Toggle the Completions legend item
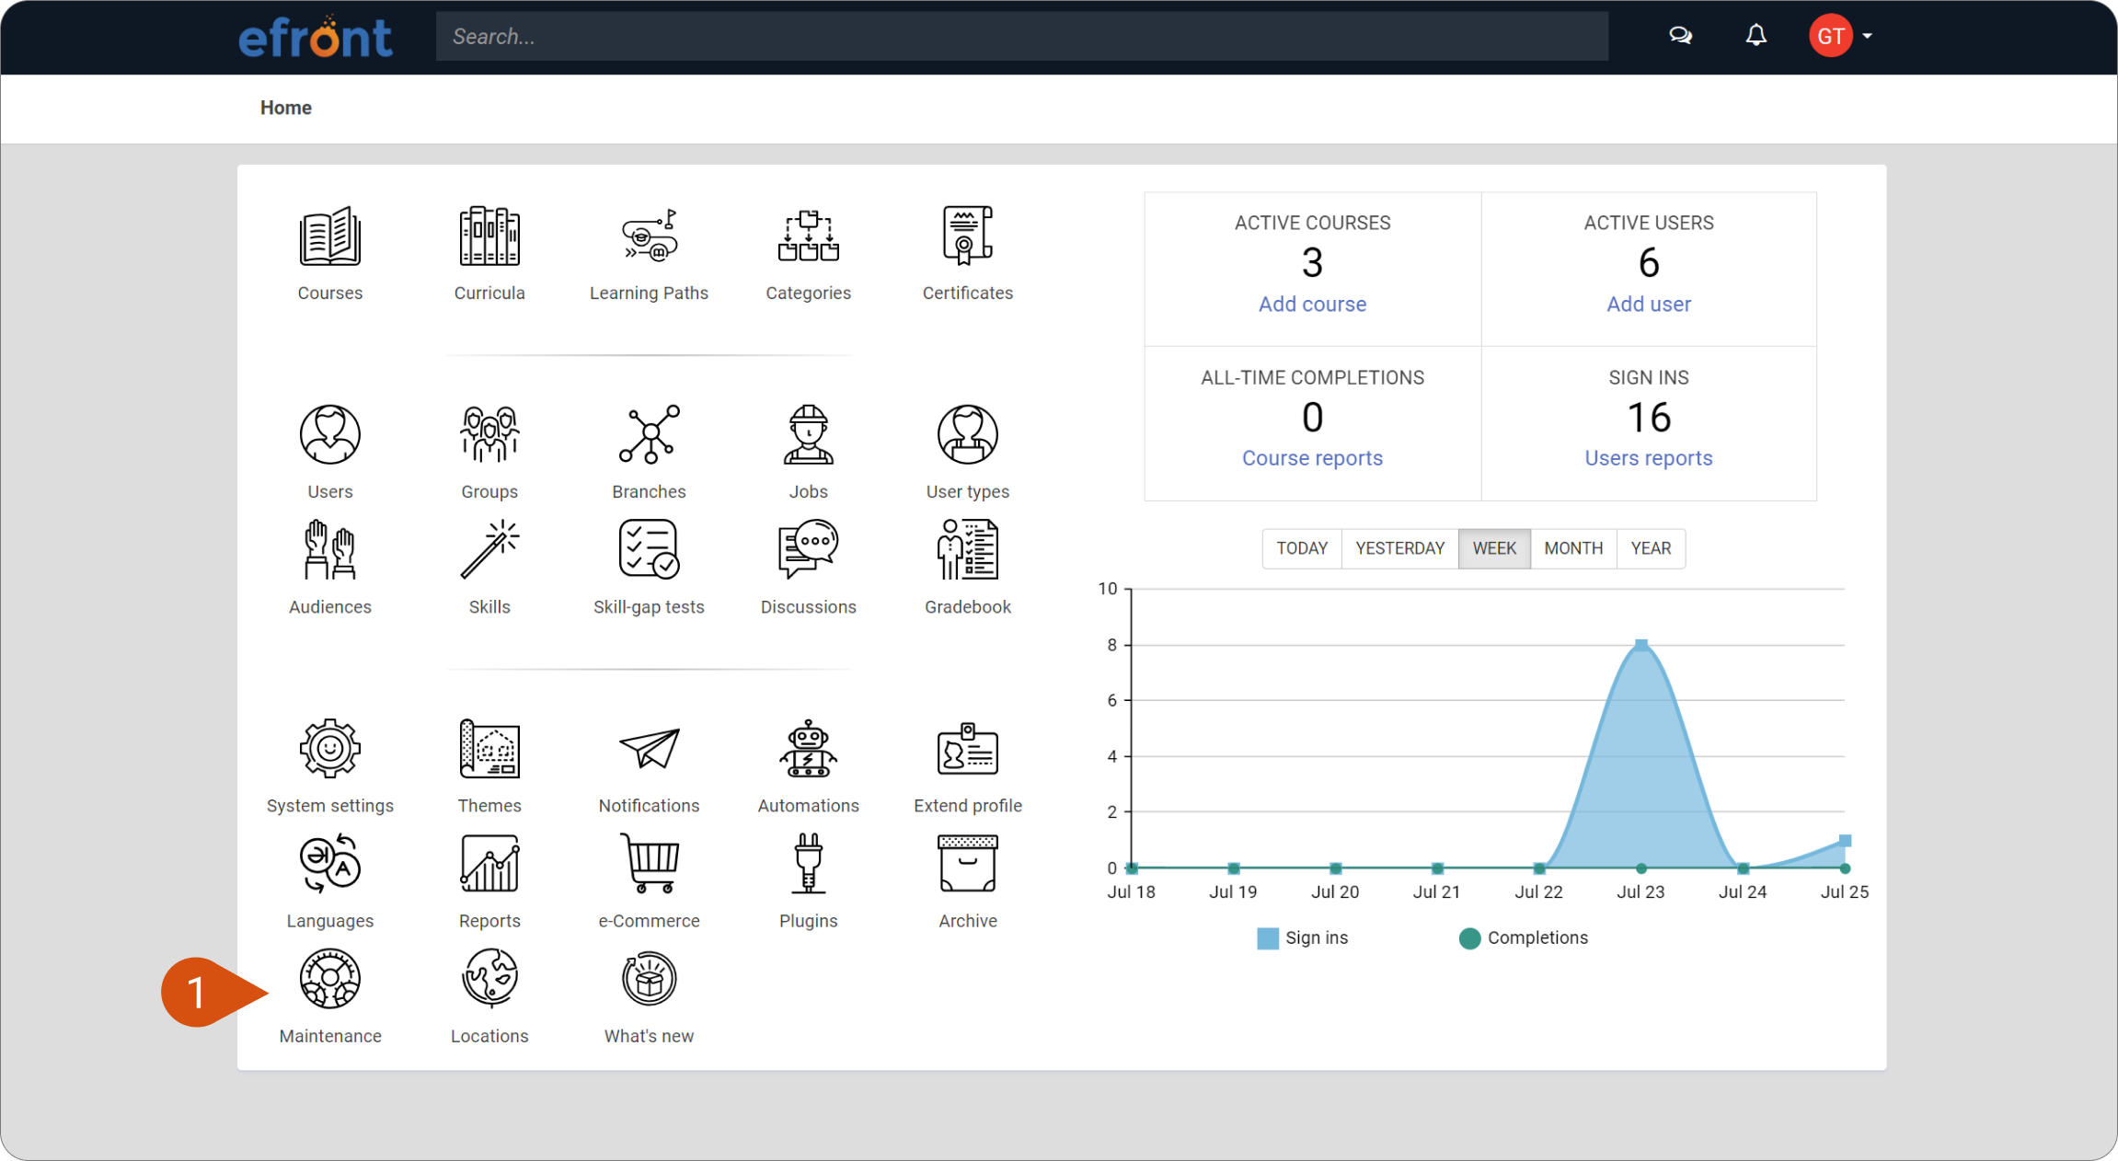The height and width of the screenshot is (1161, 2118). (1524, 938)
